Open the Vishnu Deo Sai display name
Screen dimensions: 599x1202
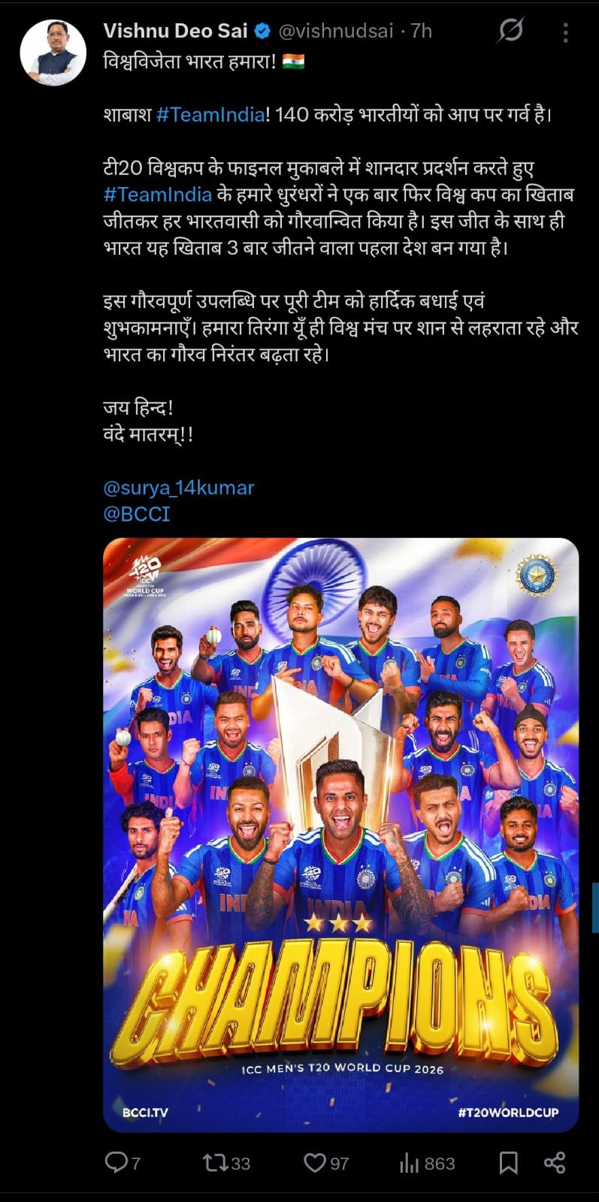pos(175,31)
